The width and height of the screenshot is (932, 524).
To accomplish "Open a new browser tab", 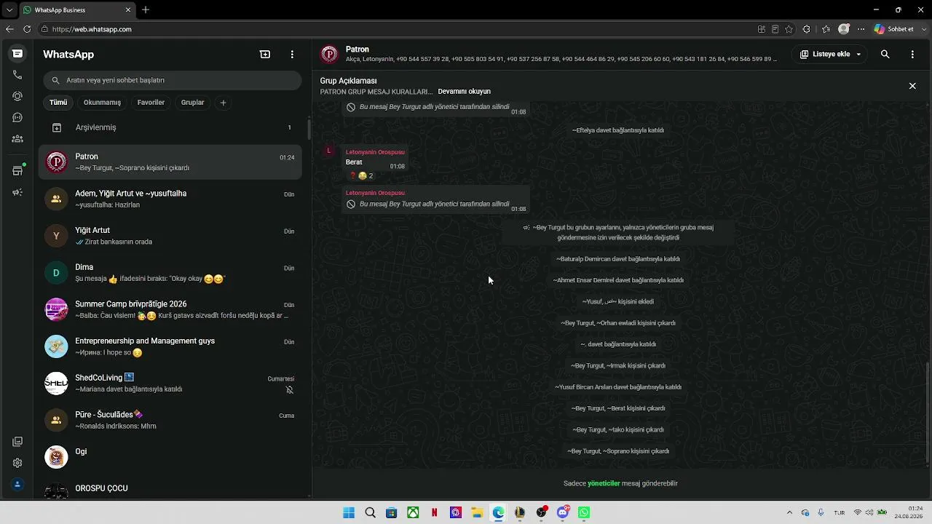I will pos(146,10).
